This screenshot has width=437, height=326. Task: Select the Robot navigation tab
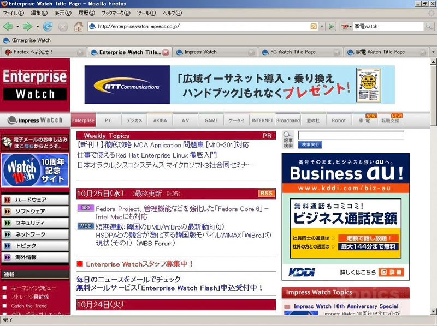(339, 120)
